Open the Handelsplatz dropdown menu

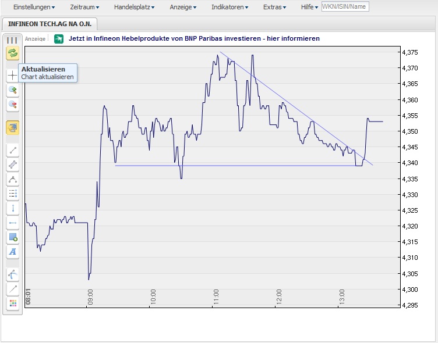coord(134,7)
